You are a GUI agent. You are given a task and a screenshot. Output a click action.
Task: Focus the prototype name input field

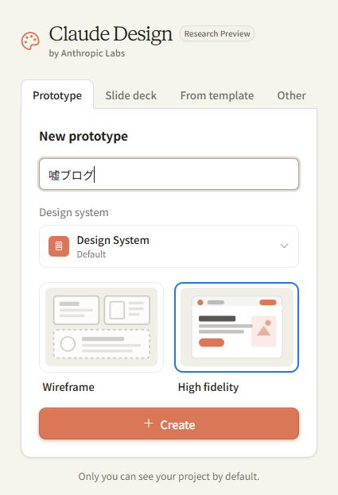point(169,174)
